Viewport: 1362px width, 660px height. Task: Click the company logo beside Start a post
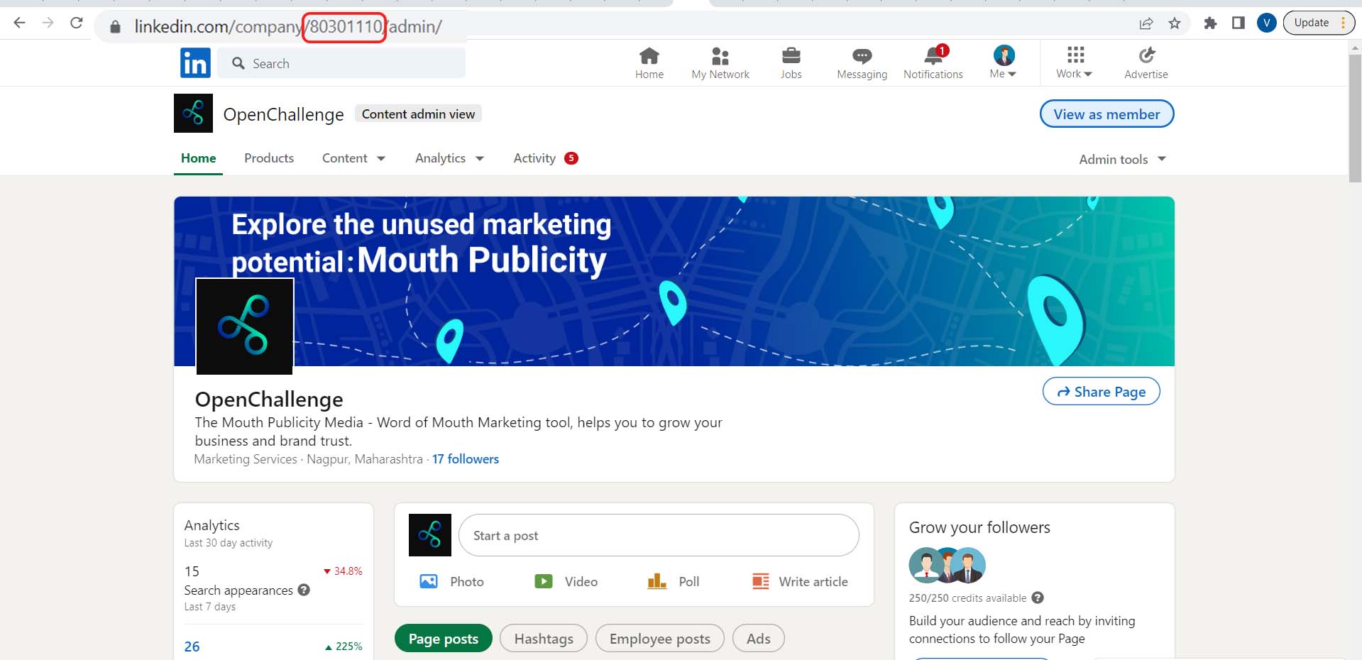[430, 535]
